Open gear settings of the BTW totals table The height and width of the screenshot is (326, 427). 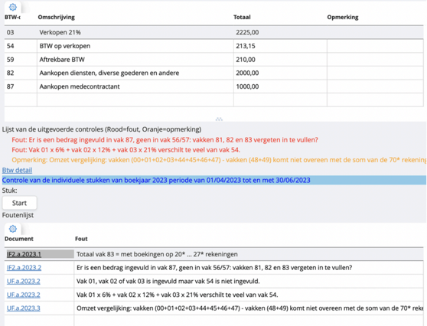click(x=13, y=7)
